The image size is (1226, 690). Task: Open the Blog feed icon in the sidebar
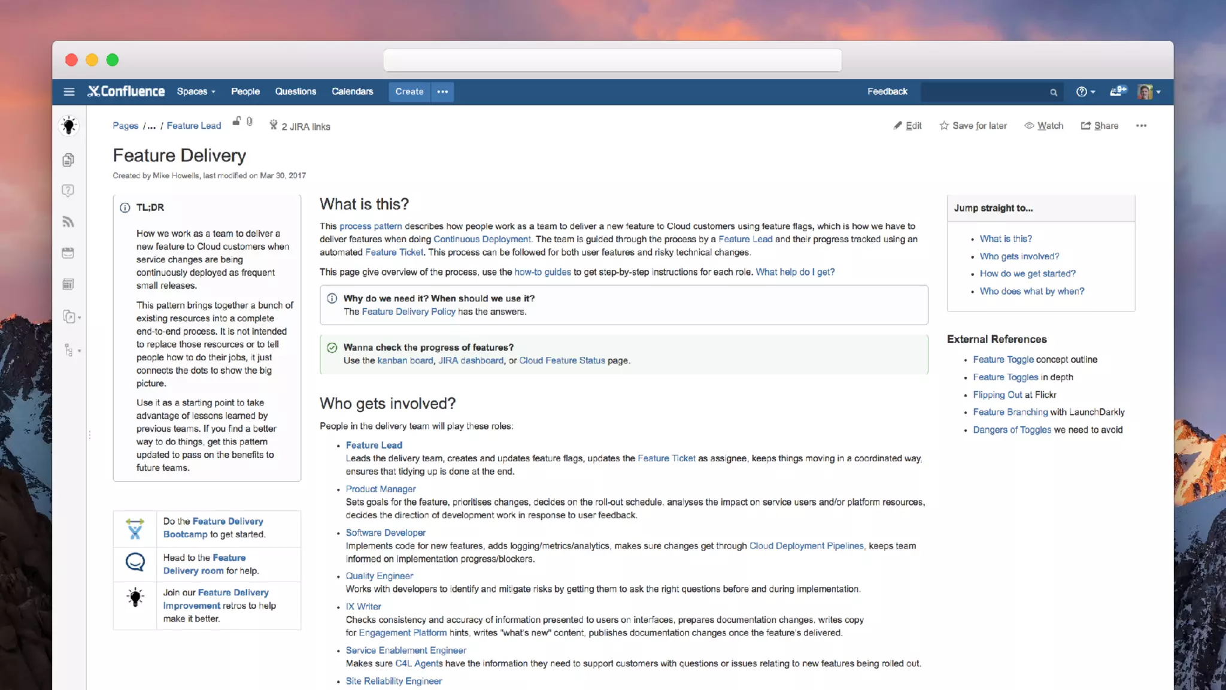tap(68, 222)
